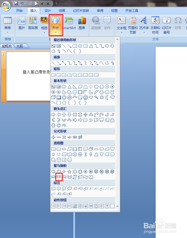Open the 开发工具 ribbon tab

pos(132,11)
